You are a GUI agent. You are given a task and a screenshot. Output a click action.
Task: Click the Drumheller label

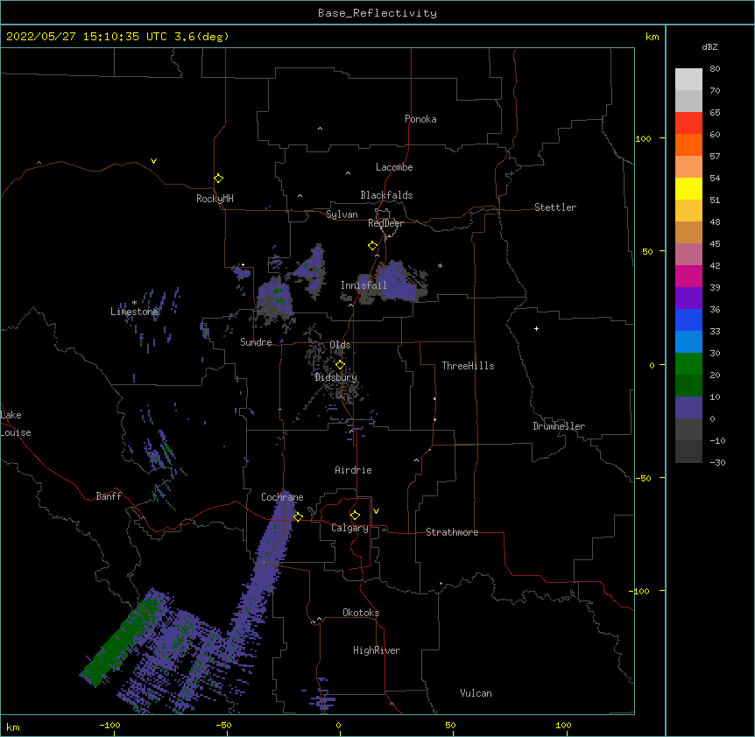click(x=559, y=426)
